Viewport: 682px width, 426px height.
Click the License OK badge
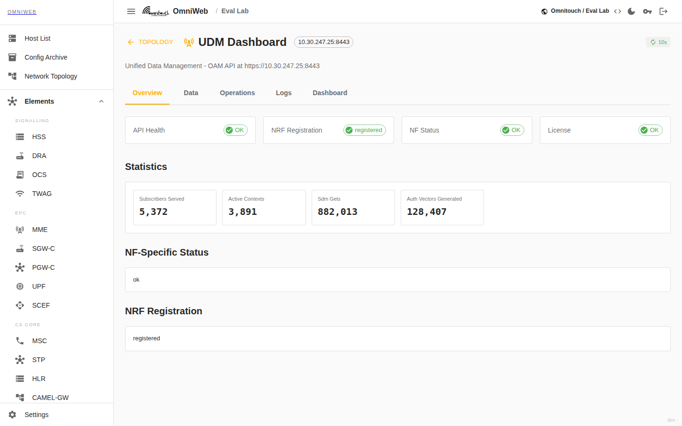(650, 130)
